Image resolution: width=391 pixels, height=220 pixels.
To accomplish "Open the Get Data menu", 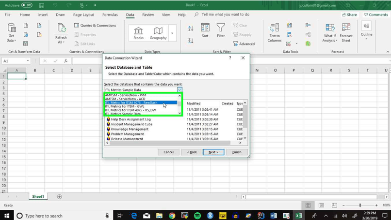I will tap(12, 33).
